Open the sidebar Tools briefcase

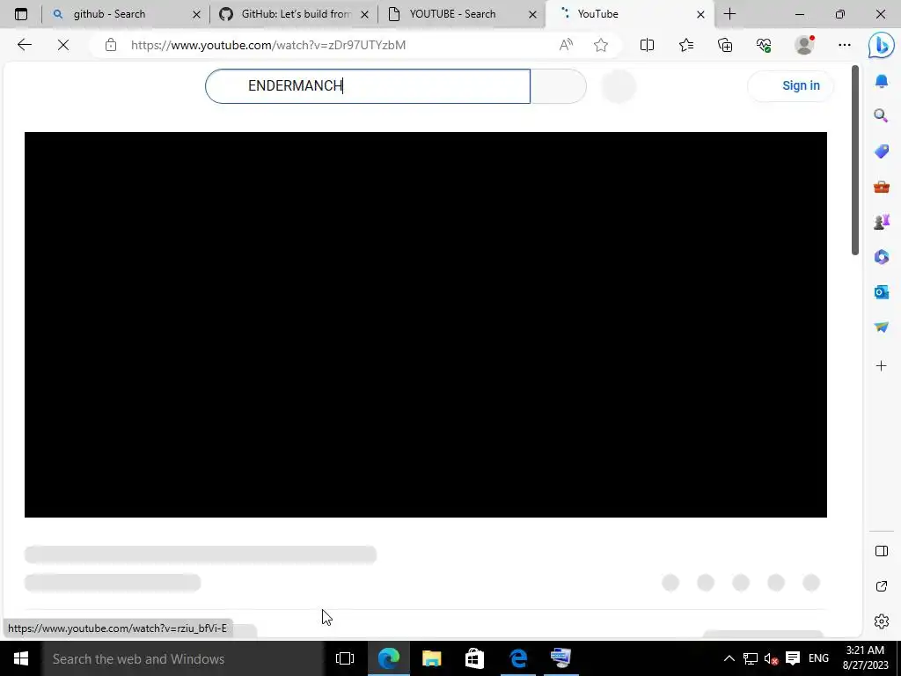click(x=882, y=187)
